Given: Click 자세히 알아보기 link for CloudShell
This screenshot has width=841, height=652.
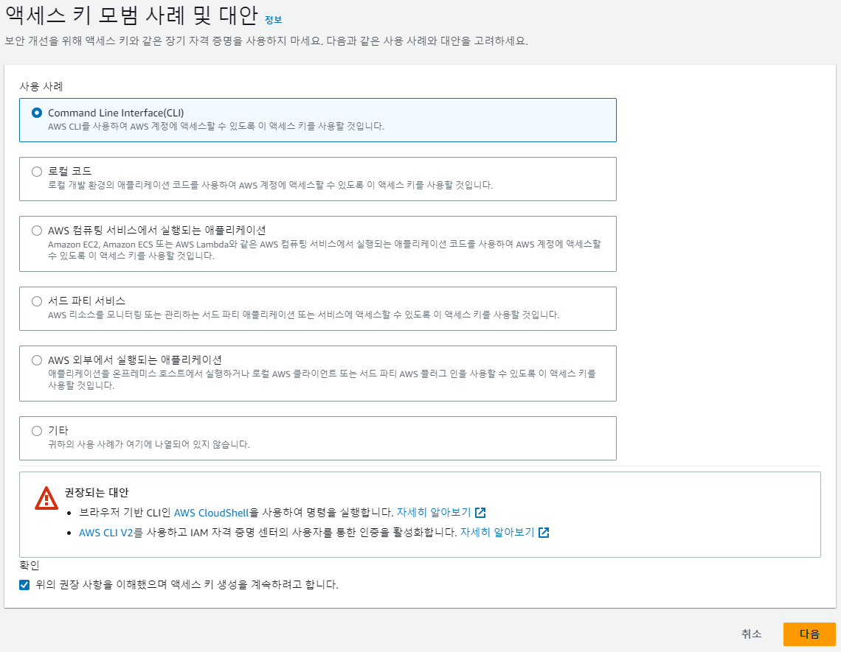Looking at the screenshot, I should click(x=433, y=512).
